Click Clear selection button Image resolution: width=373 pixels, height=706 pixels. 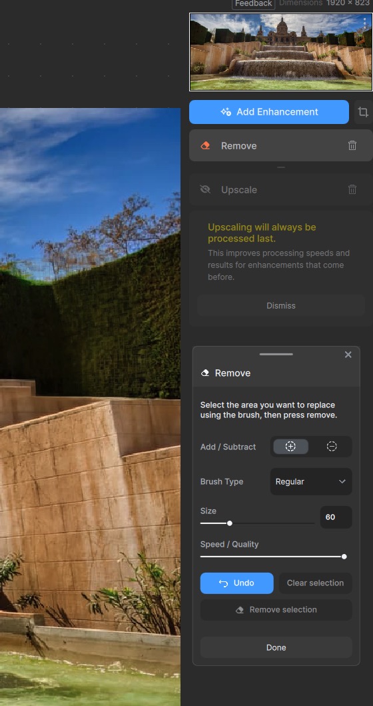(x=316, y=583)
